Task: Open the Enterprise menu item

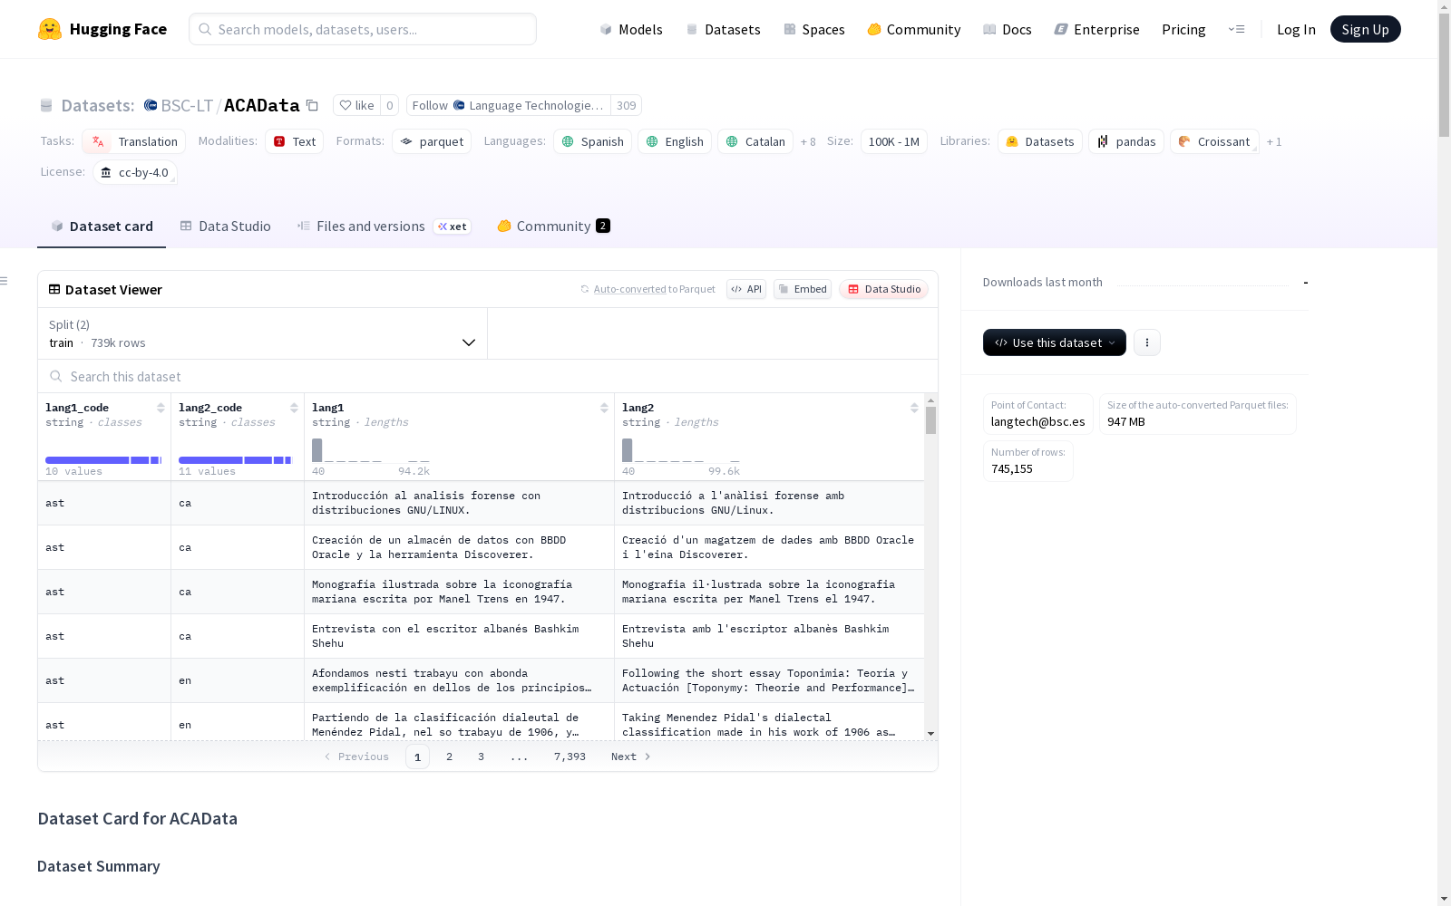Action: pyautogui.click(x=1097, y=29)
